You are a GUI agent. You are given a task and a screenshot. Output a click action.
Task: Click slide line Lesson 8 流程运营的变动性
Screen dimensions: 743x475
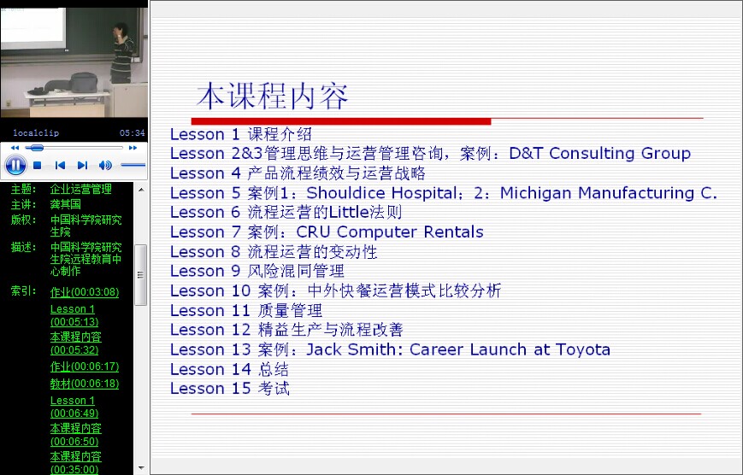pos(274,252)
